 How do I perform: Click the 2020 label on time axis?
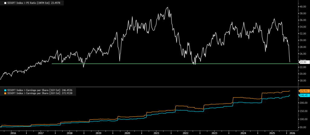(x=127, y=133)
